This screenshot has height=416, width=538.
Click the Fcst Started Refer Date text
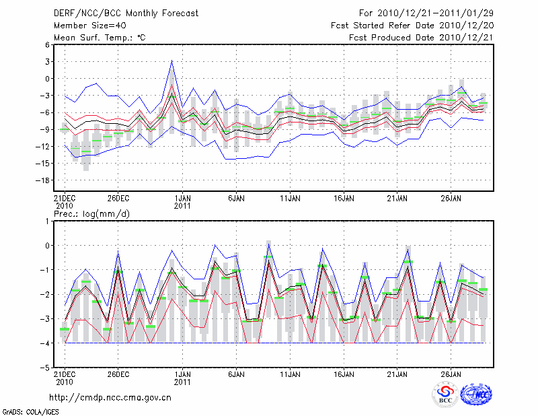[413, 25]
